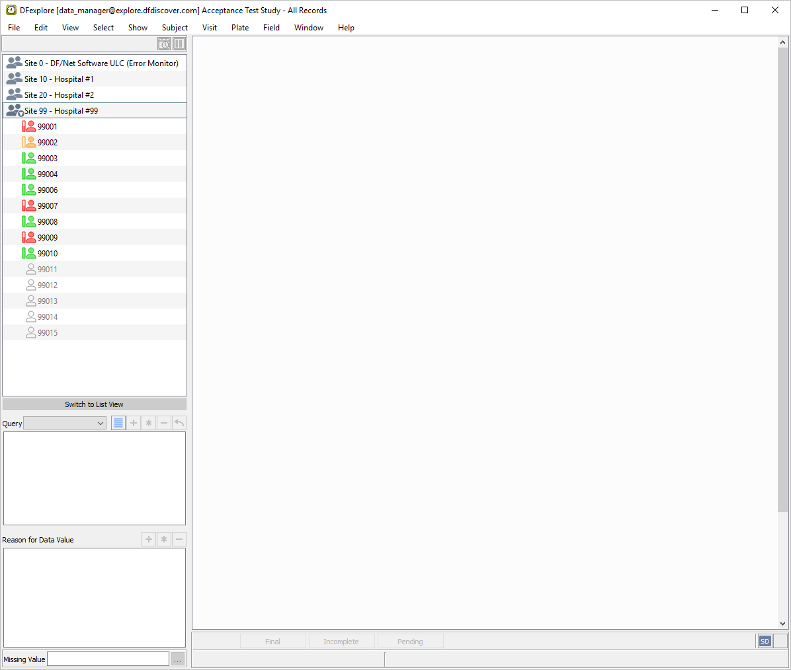
Task: Expand Site 0 - DF/Net Software ULC
Action: (15, 63)
